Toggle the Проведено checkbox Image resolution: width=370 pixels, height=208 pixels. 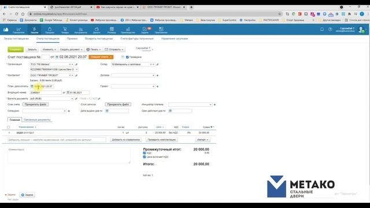point(127,57)
